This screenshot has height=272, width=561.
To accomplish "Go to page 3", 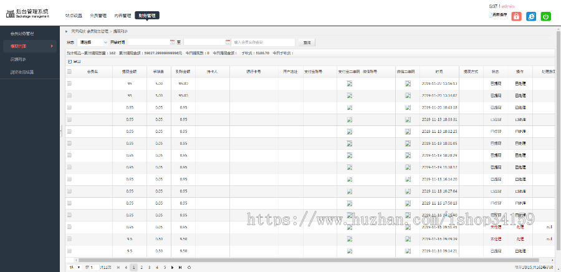I will click(149, 268).
